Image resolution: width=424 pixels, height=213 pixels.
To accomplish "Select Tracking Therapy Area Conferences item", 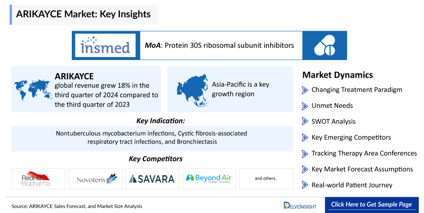I will pyautogui.click(x=364, y=153).
